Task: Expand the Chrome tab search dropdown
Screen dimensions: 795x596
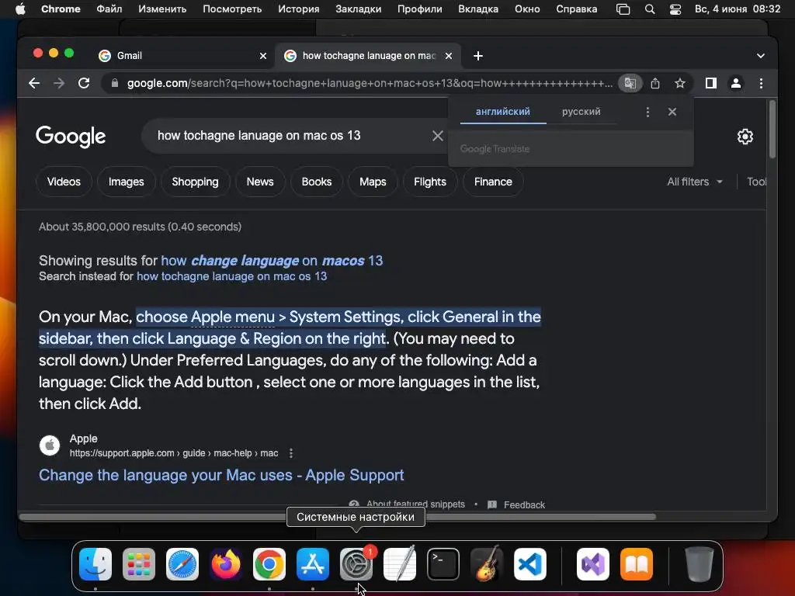Action: point(761,56)
